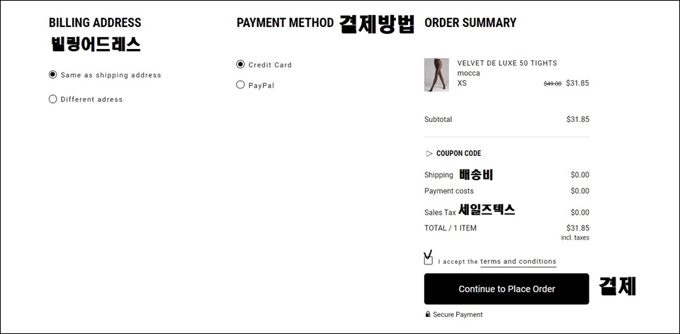680x334 pixels.
Task: Select Credit Card payment method
Action: (240, 65)
